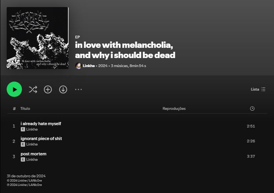Open more options three-dots menu
The image size is (274, 193).
point(78,89)
